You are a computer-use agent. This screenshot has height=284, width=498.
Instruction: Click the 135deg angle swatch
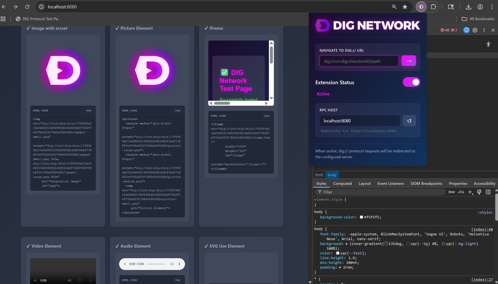[x=386, y=244]
